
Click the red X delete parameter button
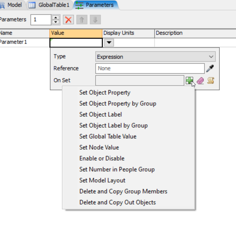click(68, 20)
